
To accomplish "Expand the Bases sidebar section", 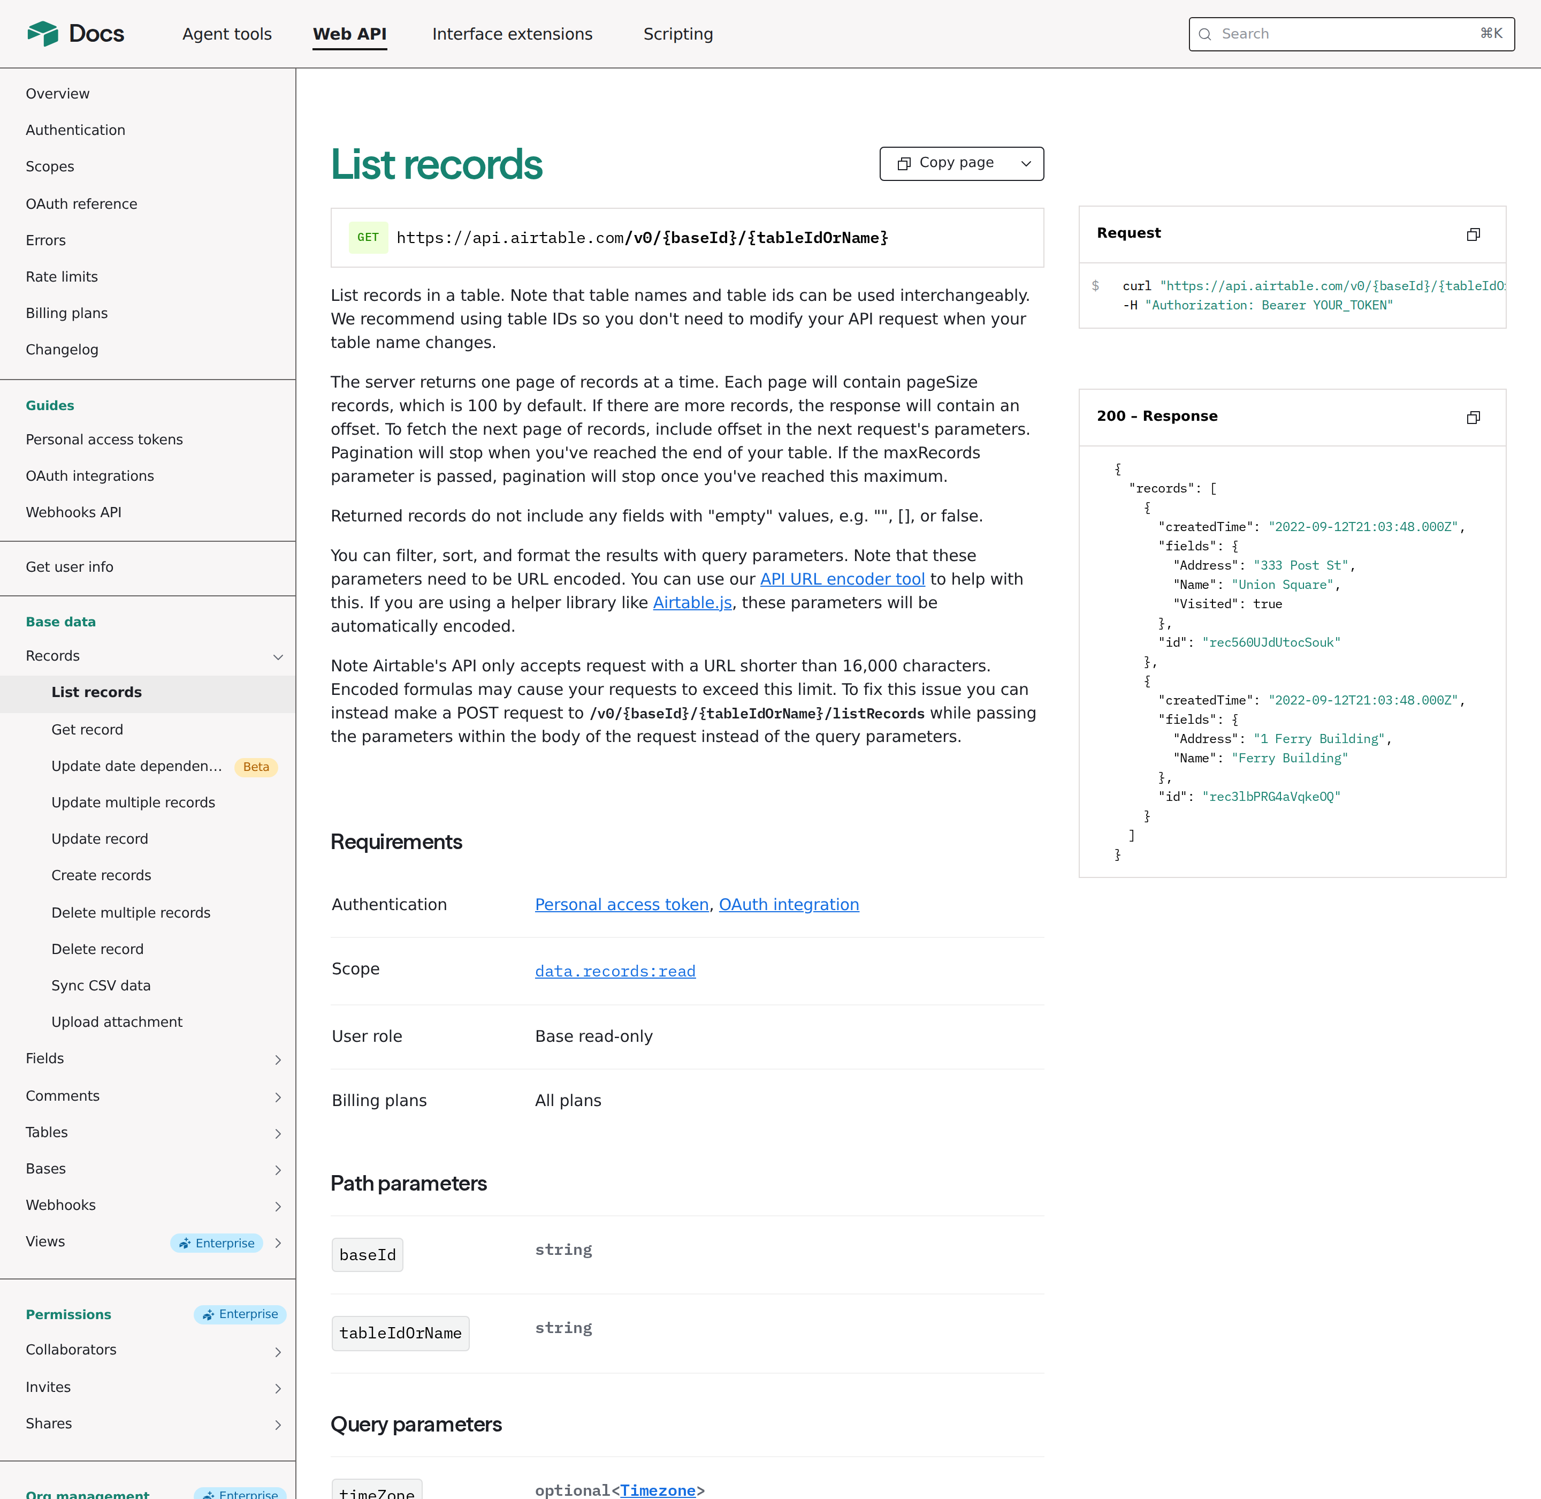I will pyautogui.click(x=278, y=1170).
